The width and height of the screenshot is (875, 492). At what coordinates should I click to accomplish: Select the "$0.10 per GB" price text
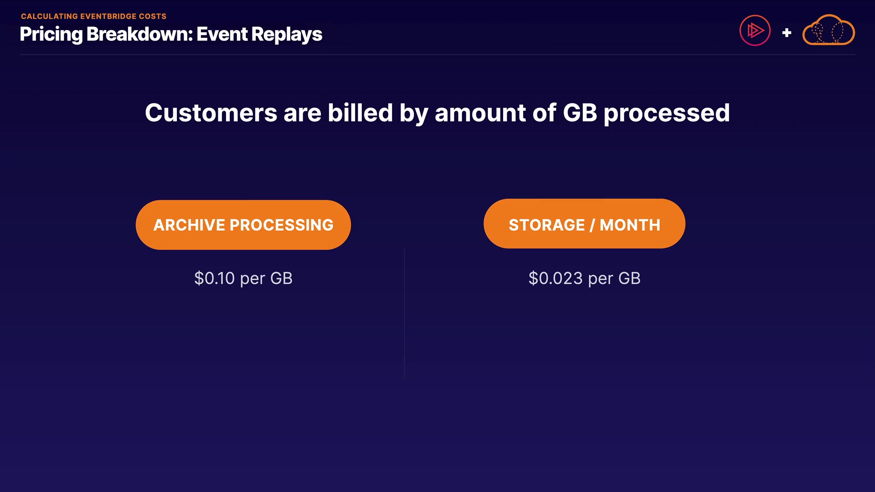[243, 278]
